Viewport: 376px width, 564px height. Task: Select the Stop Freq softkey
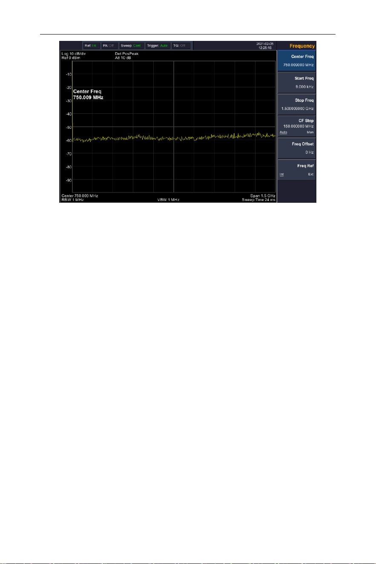[296, 105]
